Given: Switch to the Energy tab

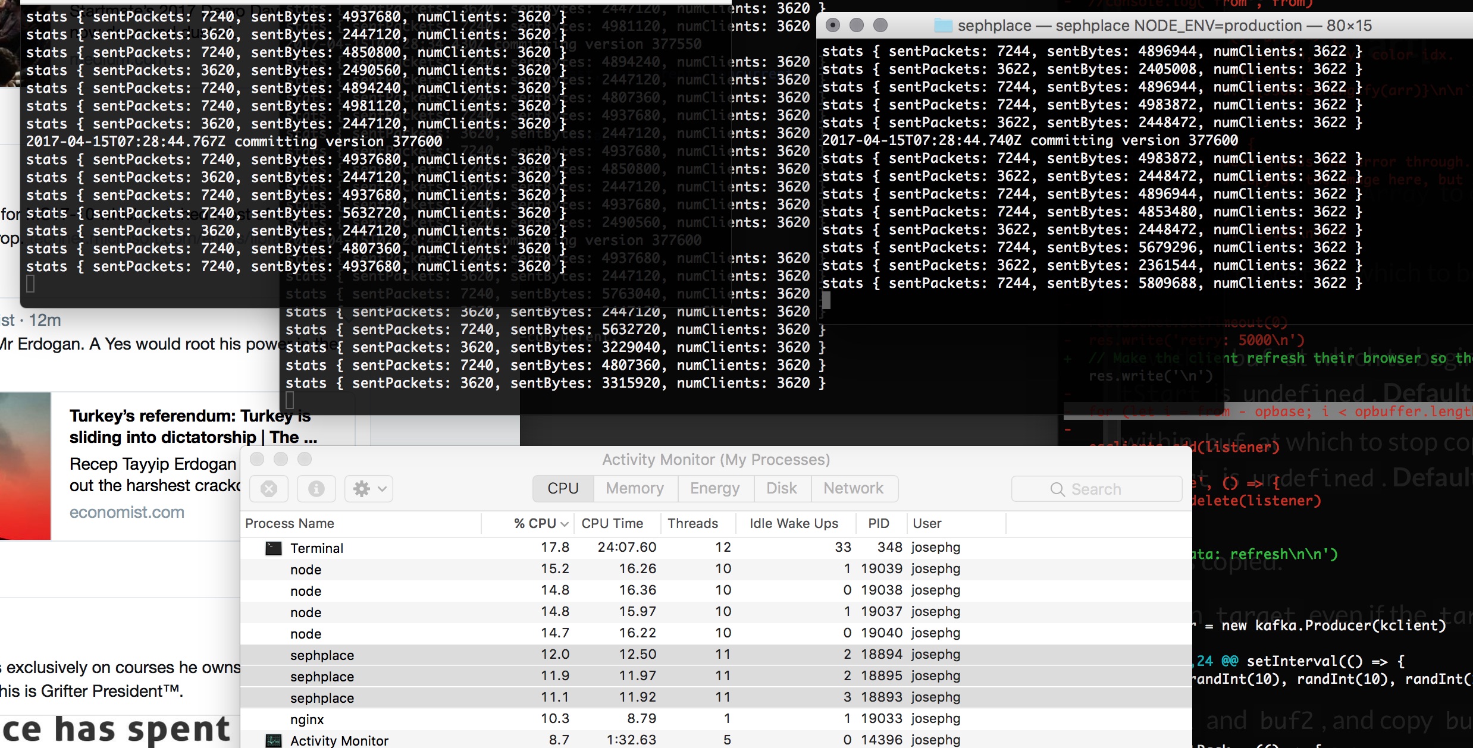Looking at the screenshot, I should click(714, 488).
